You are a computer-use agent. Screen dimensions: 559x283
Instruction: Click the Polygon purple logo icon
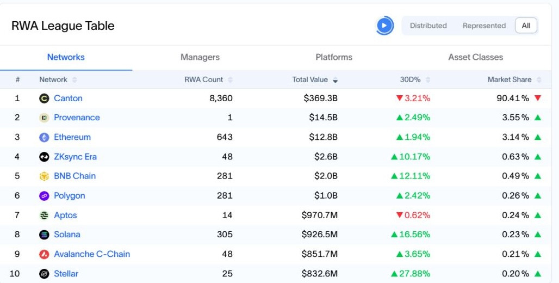click(x=44, y=196)
